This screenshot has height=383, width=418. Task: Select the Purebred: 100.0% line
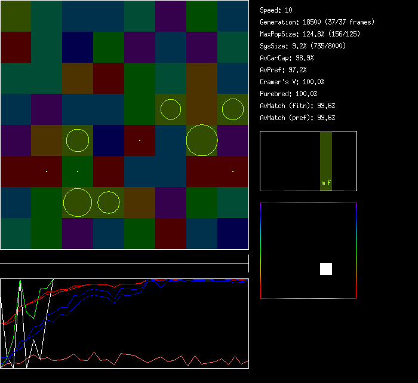288,94
